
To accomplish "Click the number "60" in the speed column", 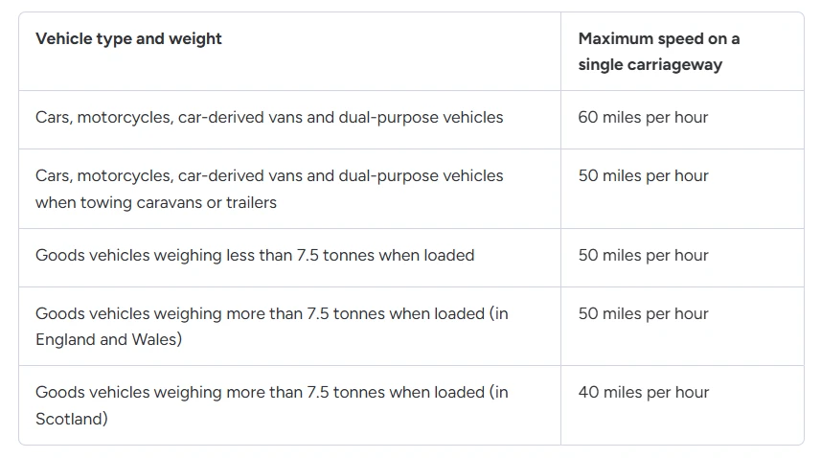I will [588, 118].
